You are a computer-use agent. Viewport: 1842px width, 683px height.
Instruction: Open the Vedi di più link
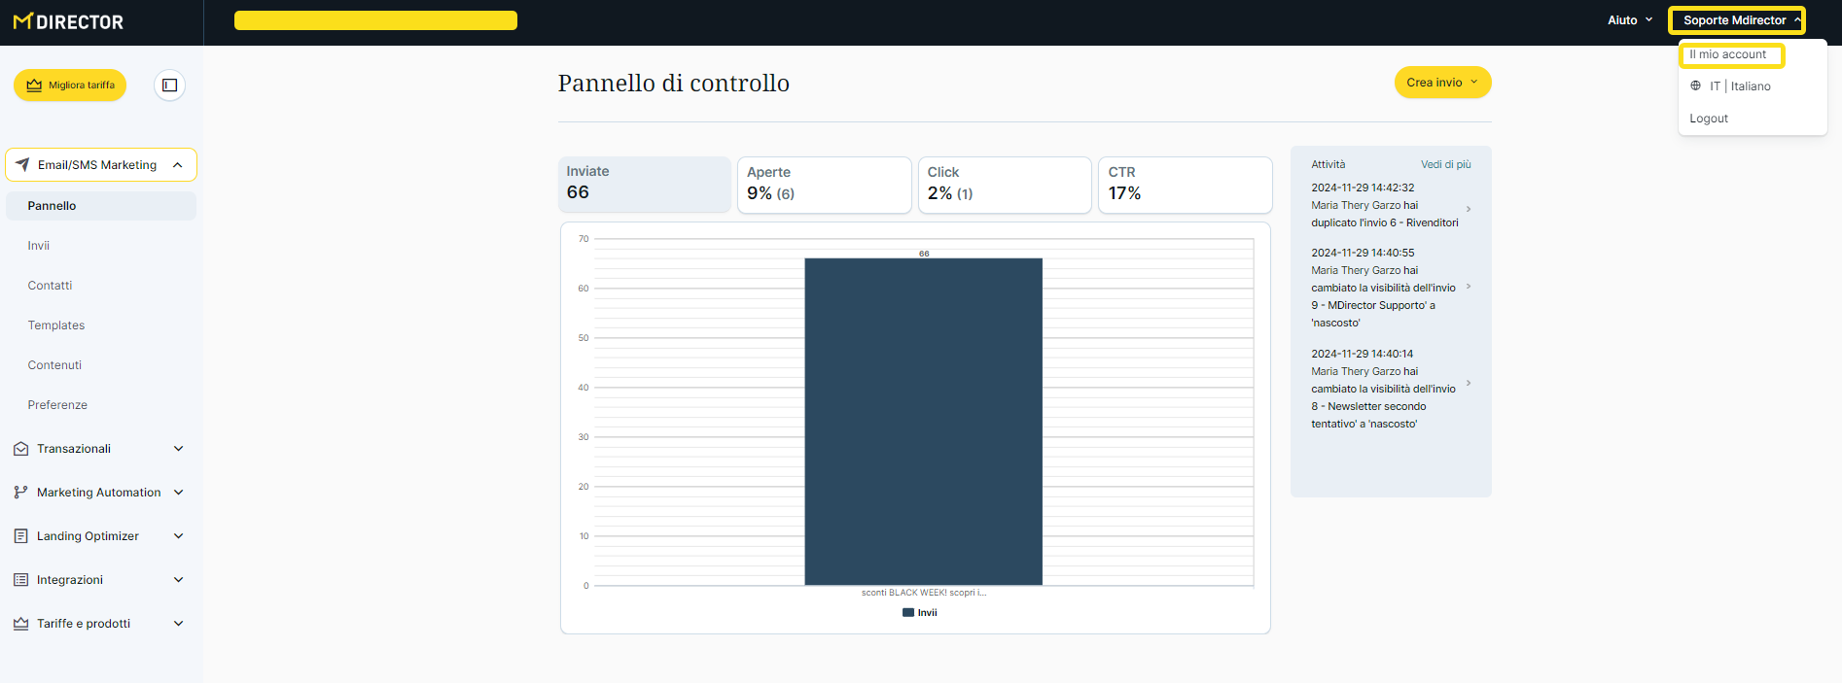point(1445,164)
